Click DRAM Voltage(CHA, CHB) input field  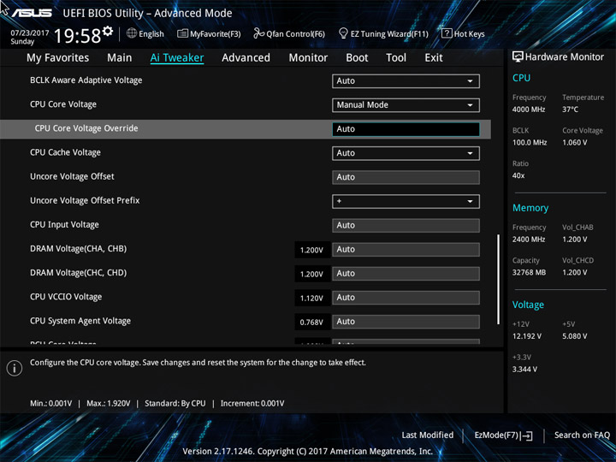click(x=406, y=250)
